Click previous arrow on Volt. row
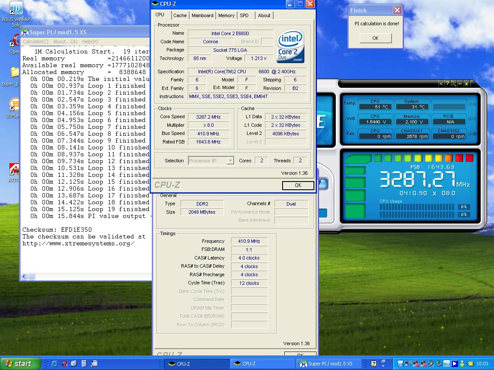 pos(470,119)
